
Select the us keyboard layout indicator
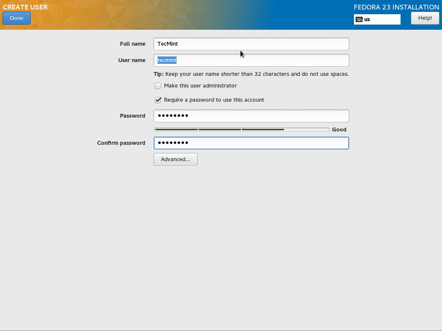coord(377,19)
